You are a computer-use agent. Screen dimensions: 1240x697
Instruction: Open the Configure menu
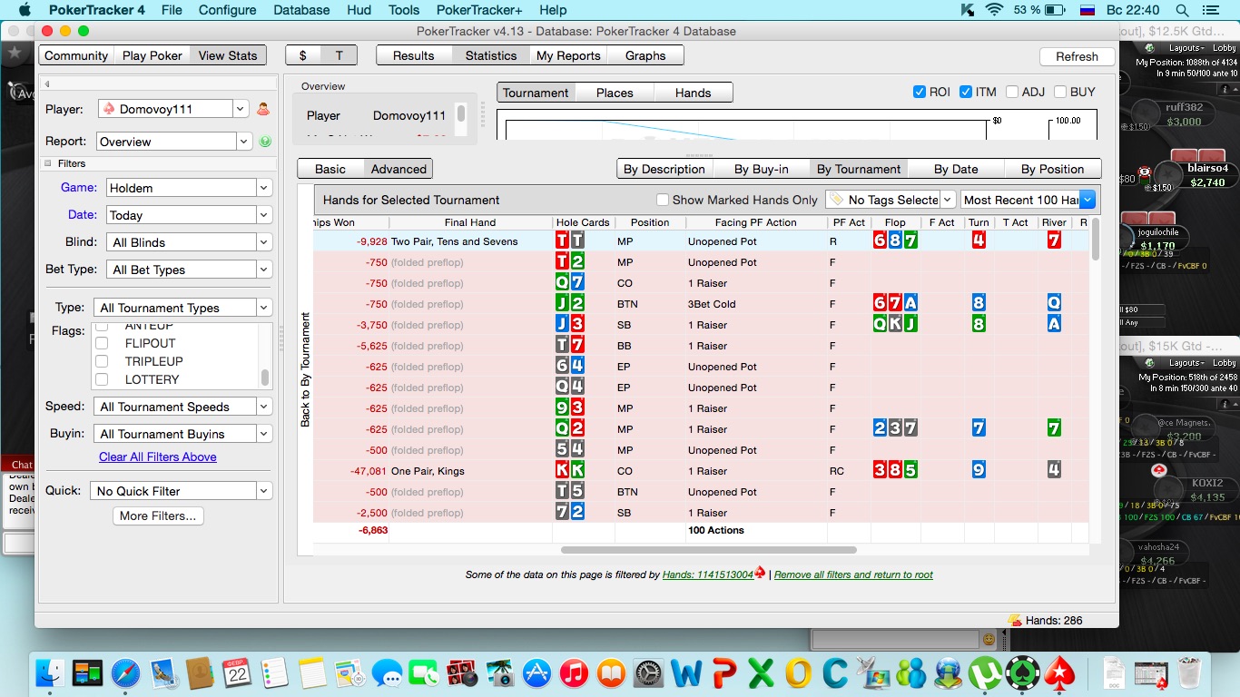click(x=227, y=10)
